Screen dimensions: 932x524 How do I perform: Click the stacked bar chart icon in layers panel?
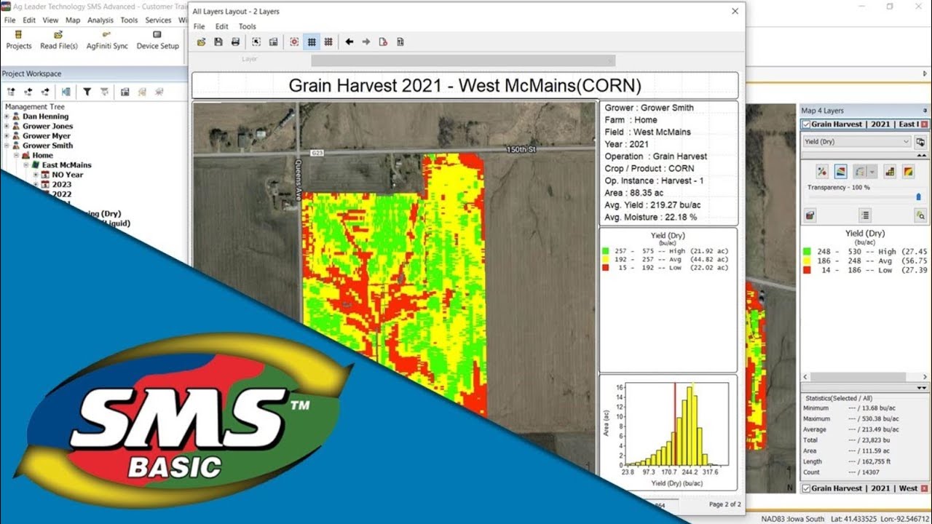coord(889,172)
